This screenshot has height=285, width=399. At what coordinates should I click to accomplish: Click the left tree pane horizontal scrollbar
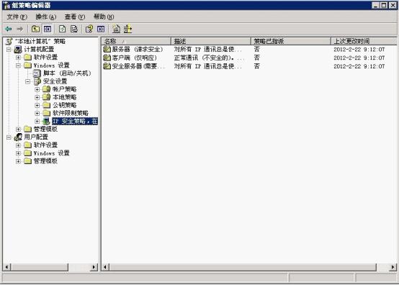point(50,267)
